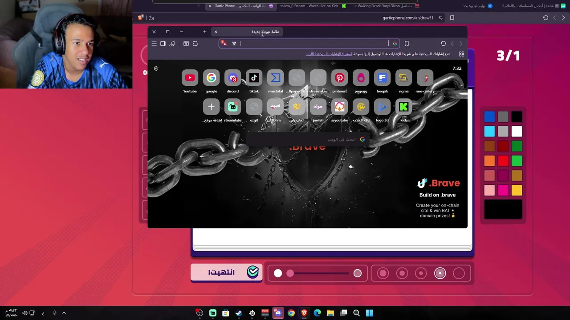Open Discord from the taskbar
This screenshot has height=320, width=570.
(x=278, y=313)
